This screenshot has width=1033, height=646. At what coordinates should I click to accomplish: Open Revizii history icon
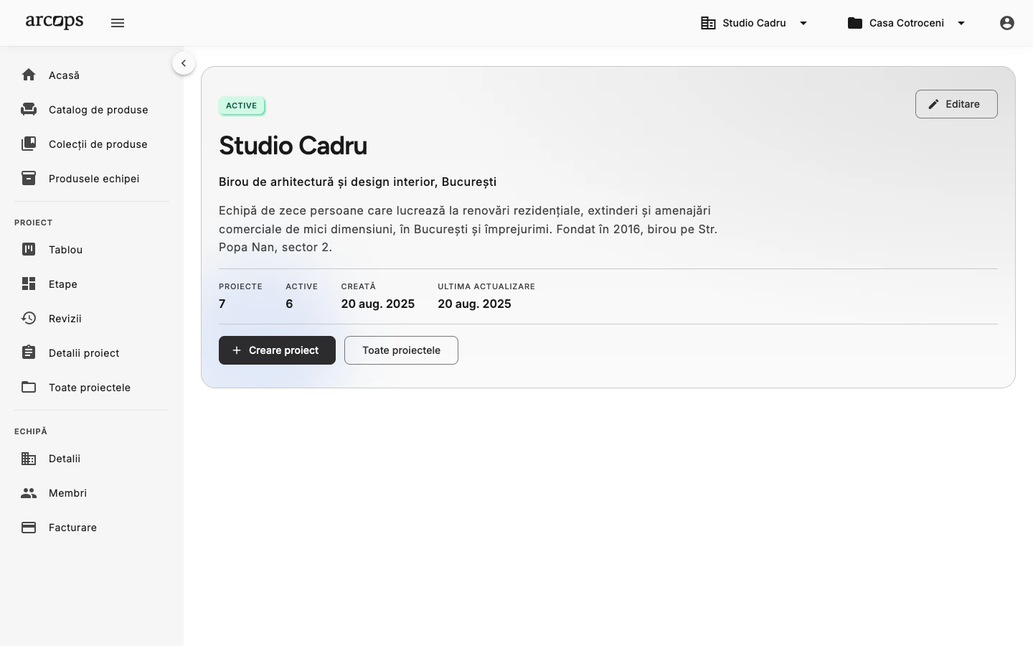click(x=29, y=318)
